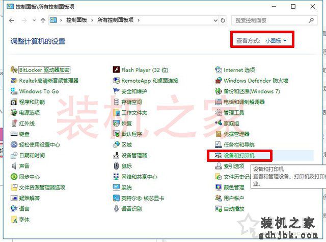Expand the address bar history dropdown
The height and width of the screenshot is (242, 326).
215,20
